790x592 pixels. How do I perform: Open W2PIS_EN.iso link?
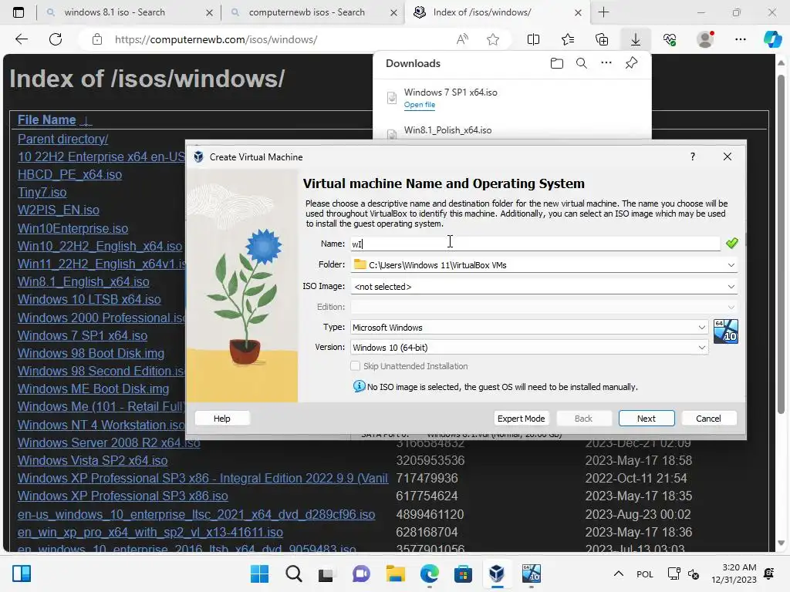coord(59,210)
